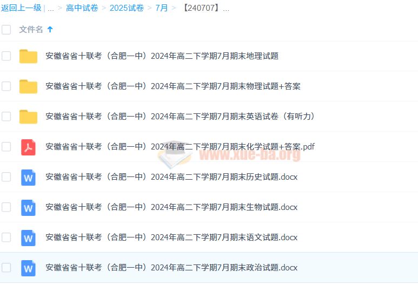The width and height of the screenshot is (418, 292).
Task: Check the box for 地理试题 folder
Action: (6, 56)
